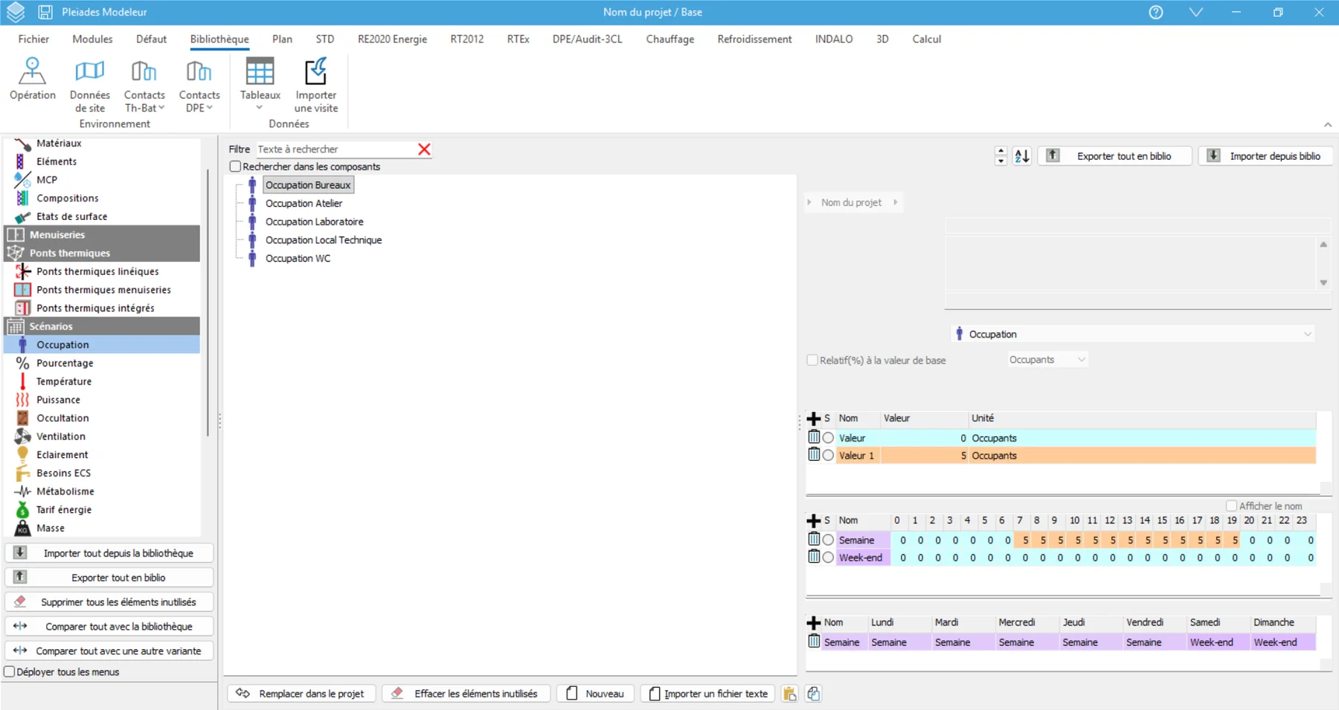1339x710 pixels.
Task: Open the Fichier menu
Action: point(33,39)
